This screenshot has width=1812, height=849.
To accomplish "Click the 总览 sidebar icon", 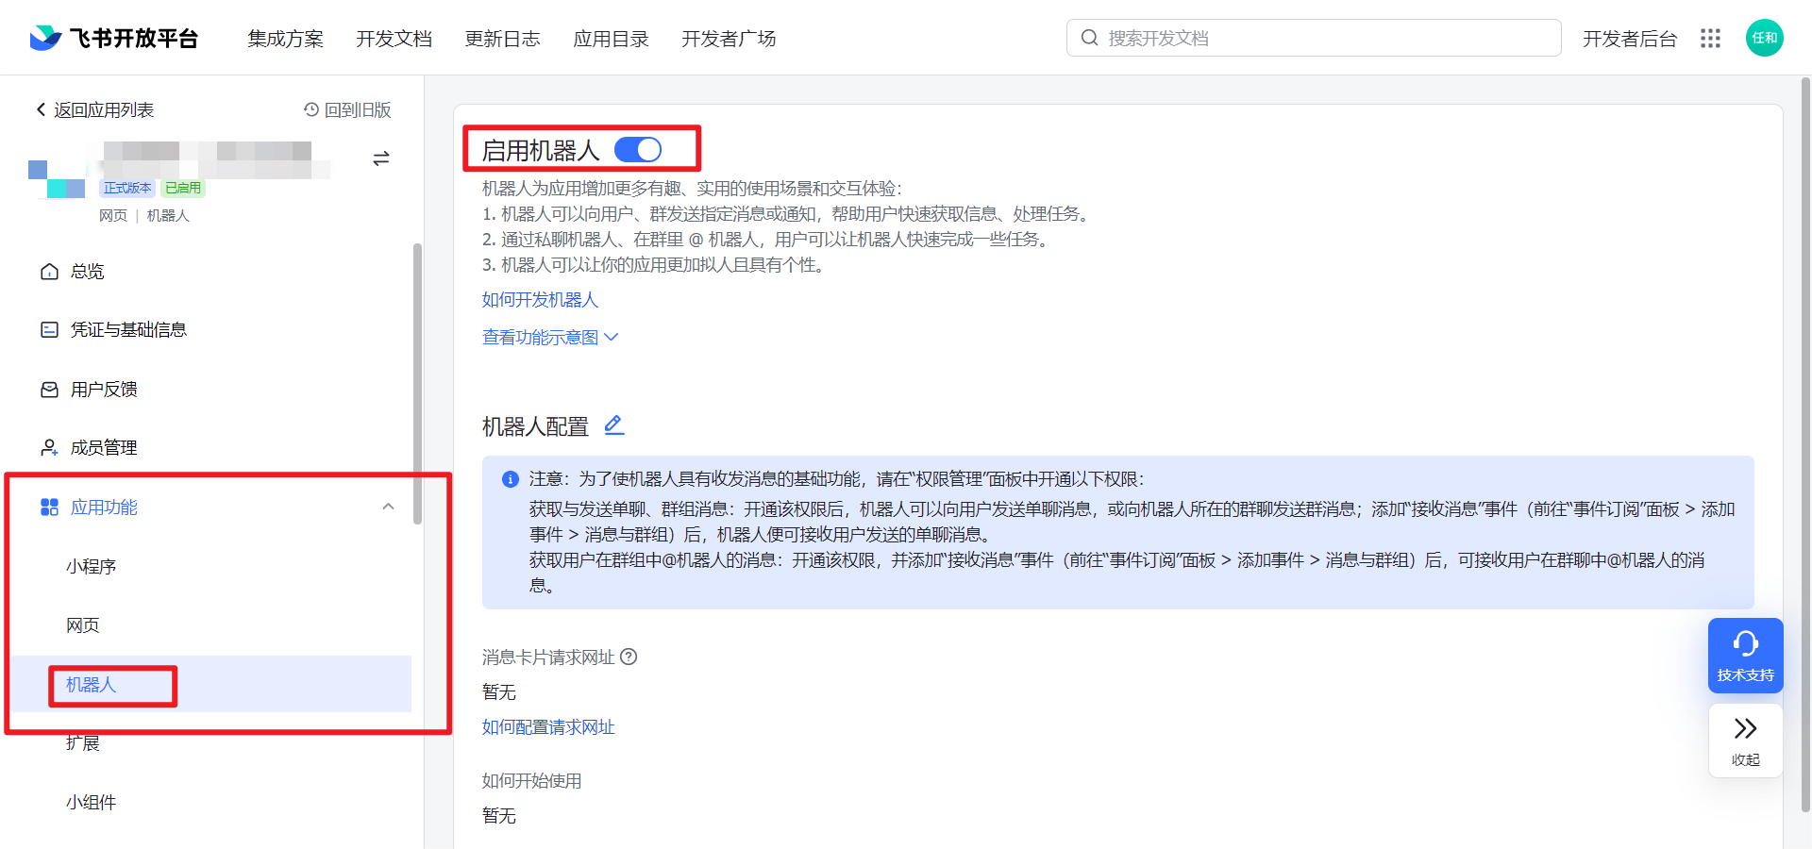I will tap(49, 271).
